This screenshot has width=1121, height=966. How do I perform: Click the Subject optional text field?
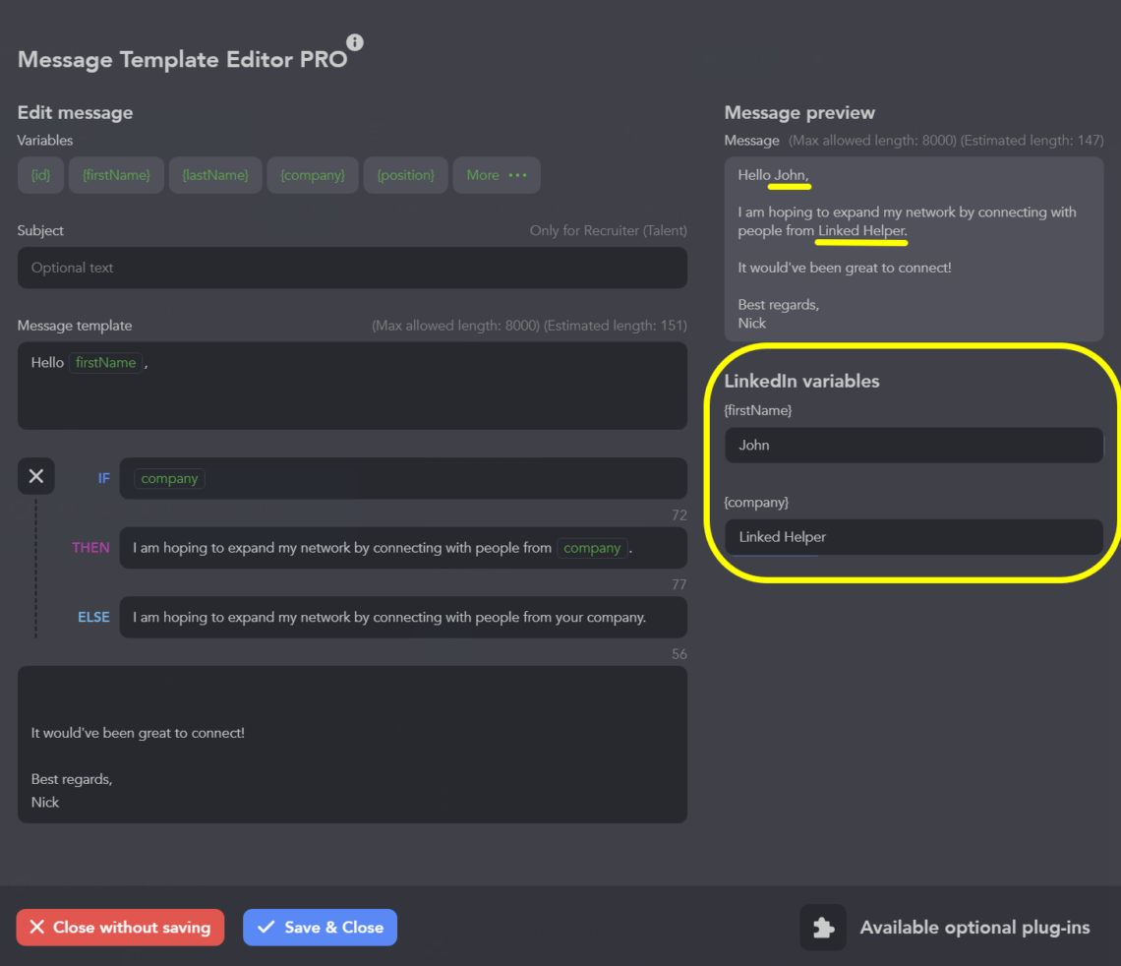[352, 268]
